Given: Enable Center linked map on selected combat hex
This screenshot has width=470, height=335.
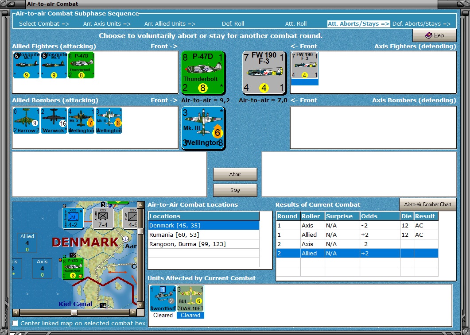Looking at the screenshot, I should (x=15, y=323).
